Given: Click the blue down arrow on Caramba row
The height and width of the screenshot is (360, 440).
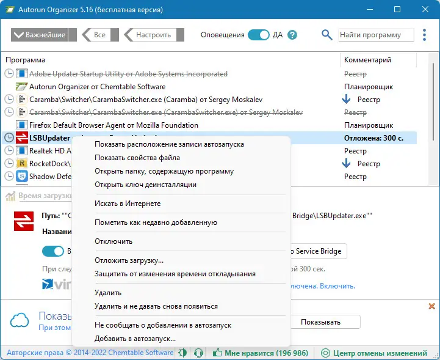Looking at the screenshot, I should point(347,99).
